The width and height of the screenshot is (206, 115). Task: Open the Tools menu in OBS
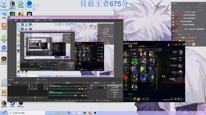[x=45, y=20]
